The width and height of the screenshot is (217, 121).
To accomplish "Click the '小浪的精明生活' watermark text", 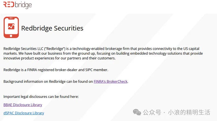I will (x=189, y=112).
